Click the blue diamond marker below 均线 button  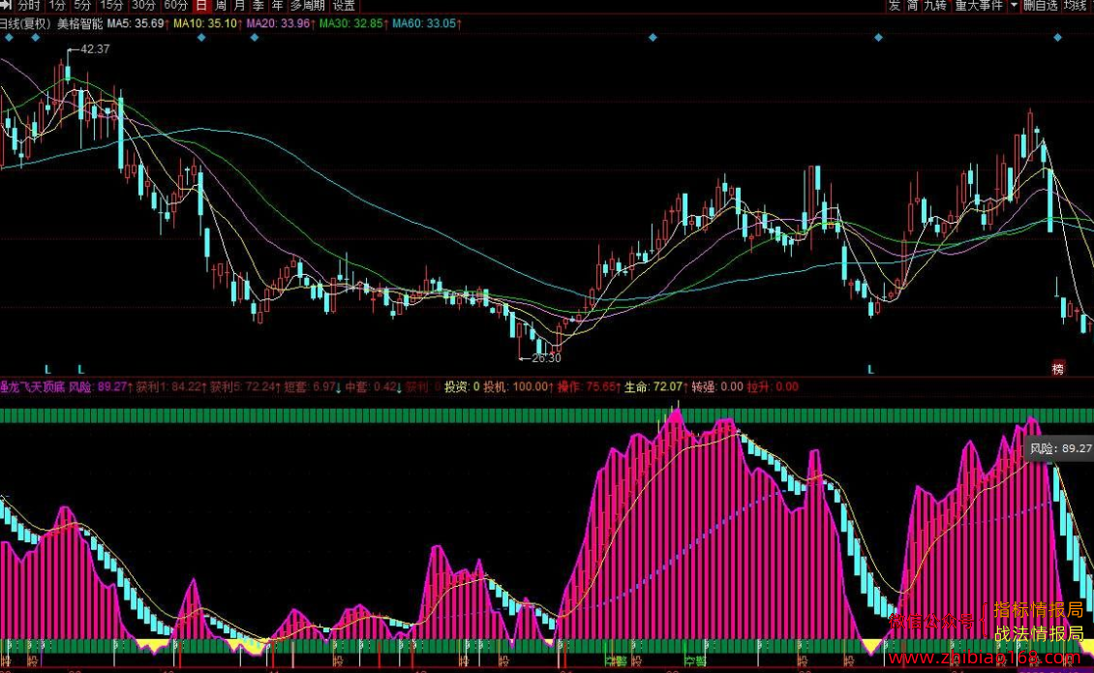click(1058, 38)
